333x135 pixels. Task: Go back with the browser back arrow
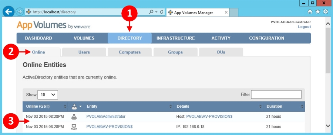point(9,12)
